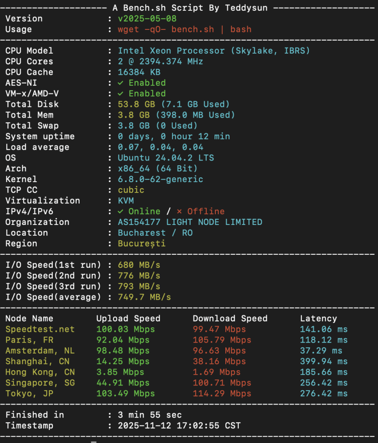The width and height of the screenshot is (378, 443).
Task: Click the Bucharest / RO location value
Action: point(155,233)
